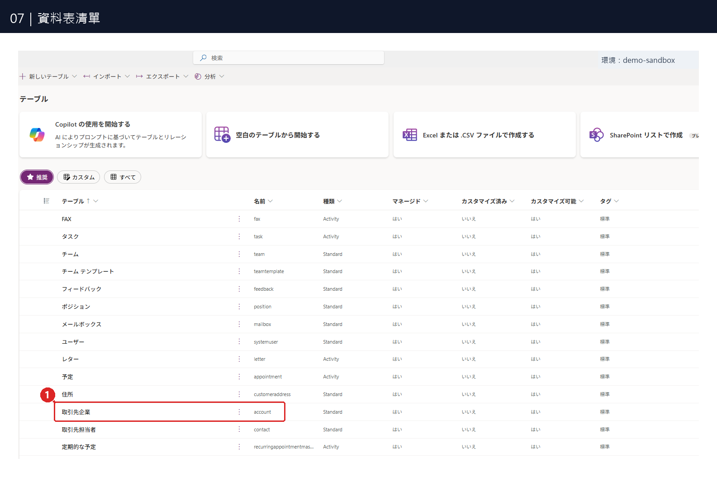Click the Copilot logo icon
The height and width of the screenshot is (477, 717).
point(37,134)
